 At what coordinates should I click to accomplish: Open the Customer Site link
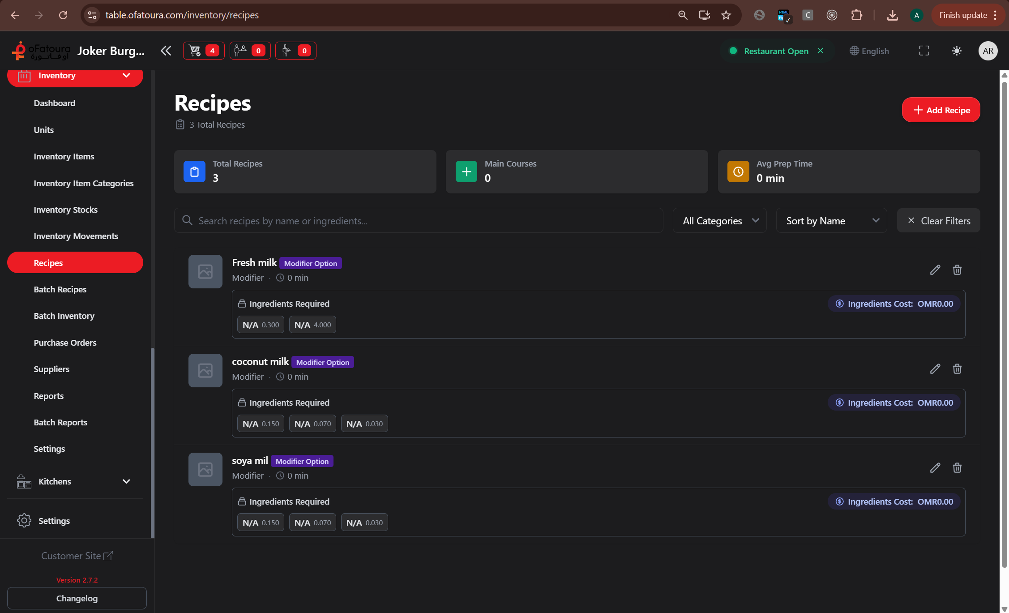click(x=77, y=556)
